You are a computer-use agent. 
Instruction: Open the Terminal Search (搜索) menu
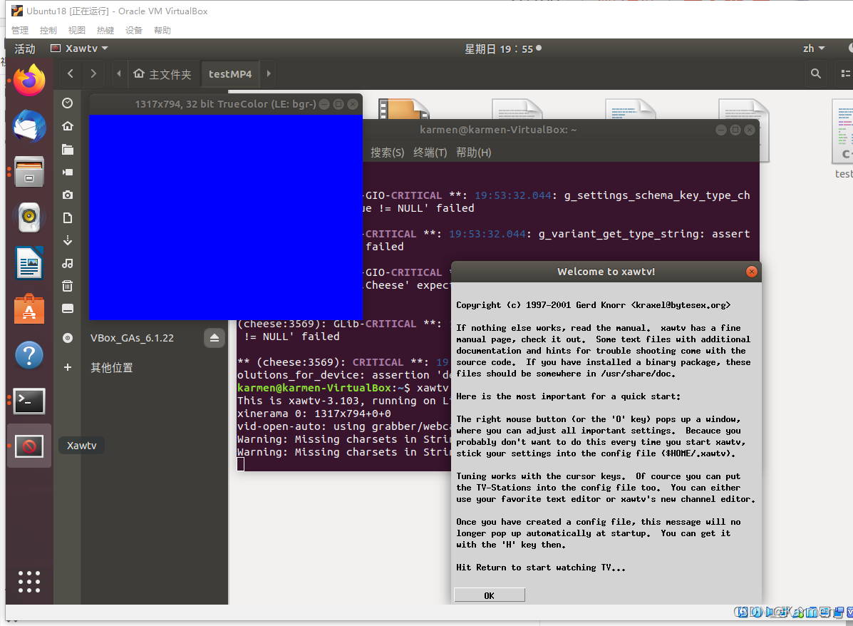point(388,153)
